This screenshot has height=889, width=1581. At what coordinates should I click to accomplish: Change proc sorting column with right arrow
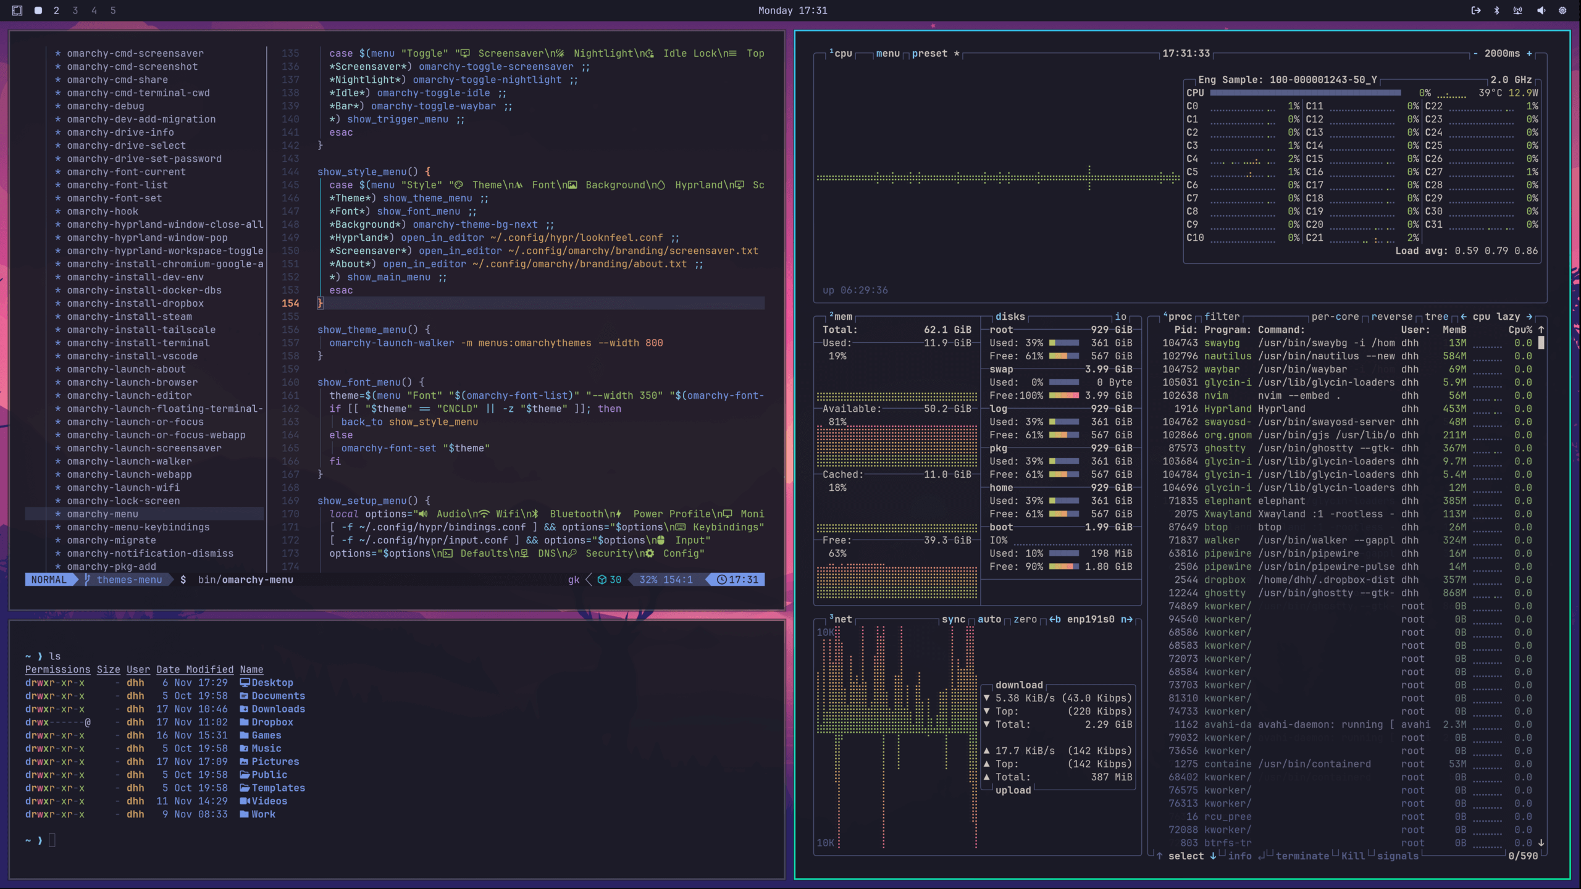(1529, 317)
